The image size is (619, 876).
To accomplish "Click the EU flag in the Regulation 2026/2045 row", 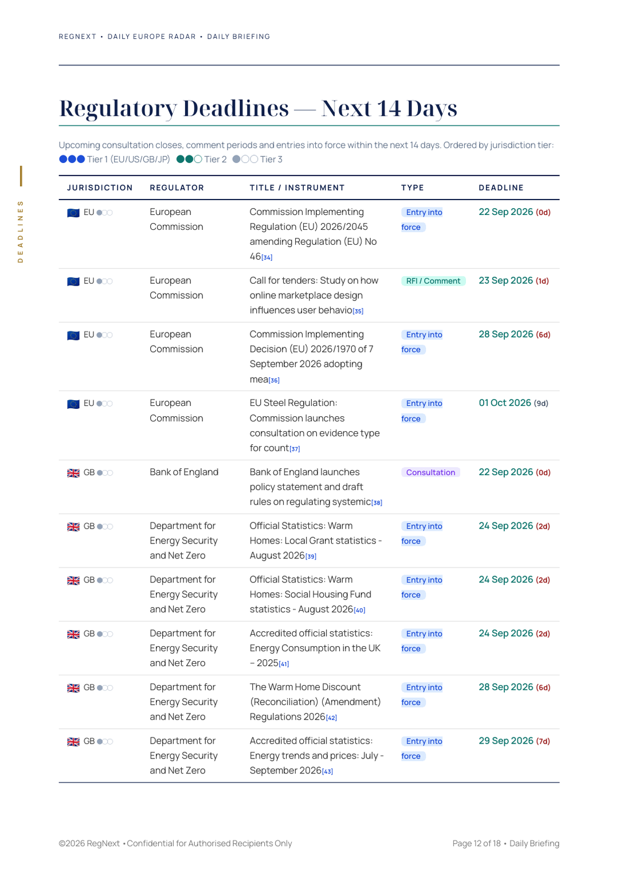I will click(x=73, y=213).
